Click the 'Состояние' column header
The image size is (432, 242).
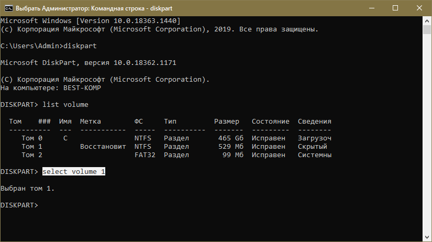pyautogui.click(x=270, y=122)
